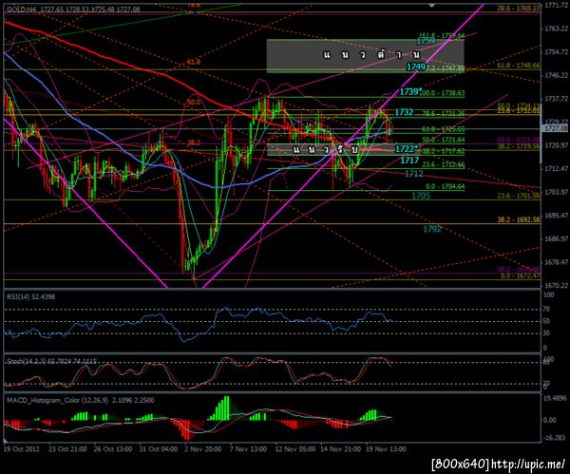Click the price axis value 1678.47

556,262
